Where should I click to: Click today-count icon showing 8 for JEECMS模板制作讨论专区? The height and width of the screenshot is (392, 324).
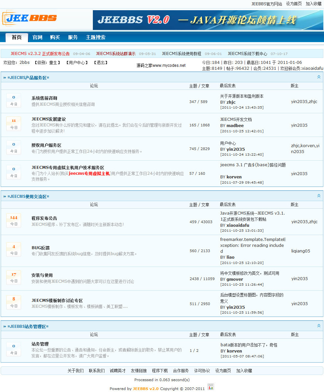13,302
